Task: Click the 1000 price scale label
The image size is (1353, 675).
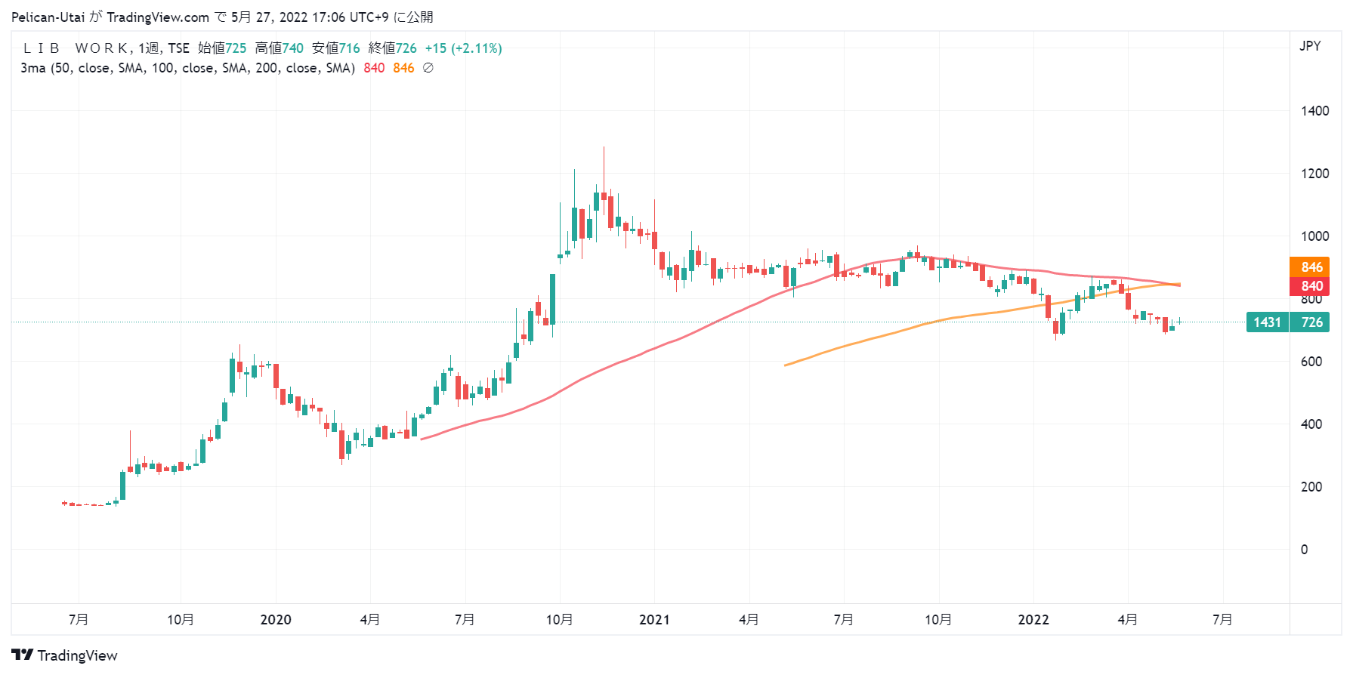Action: pyautogui.click(x=1314, y=236)
